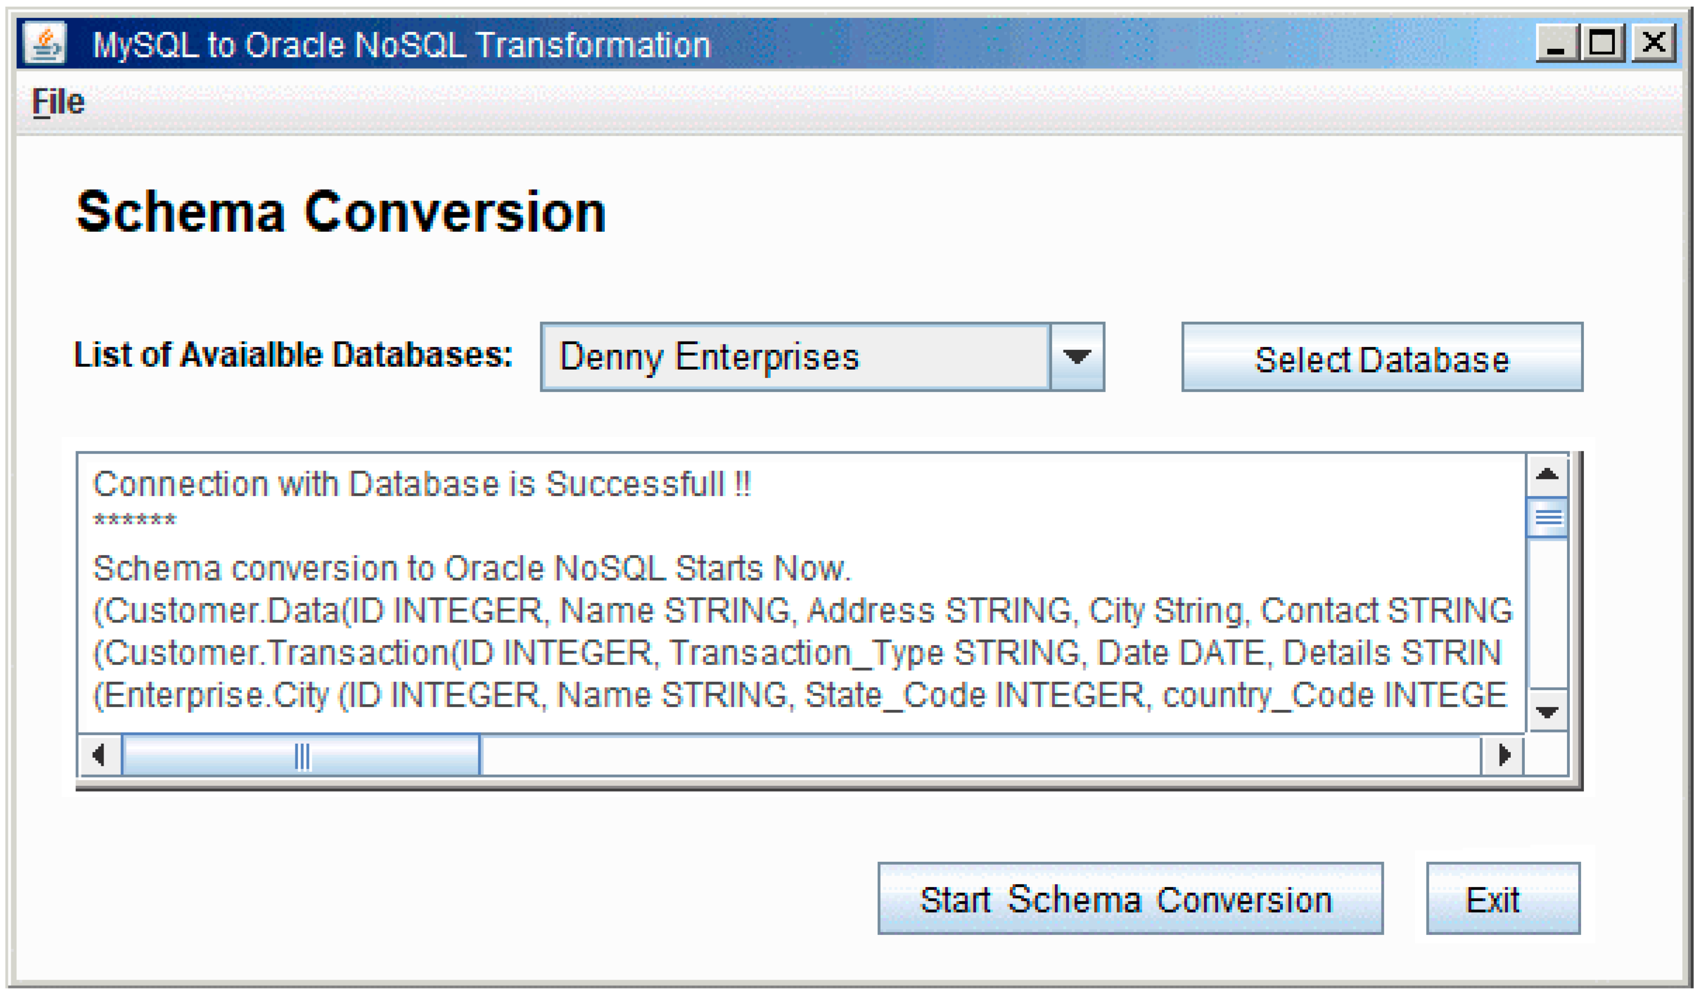Screen dimensions: 1701x998
Task: Close the MySQL to Oracle NoSQL window
Action: pyautogui.click(x=1653, y=43)
